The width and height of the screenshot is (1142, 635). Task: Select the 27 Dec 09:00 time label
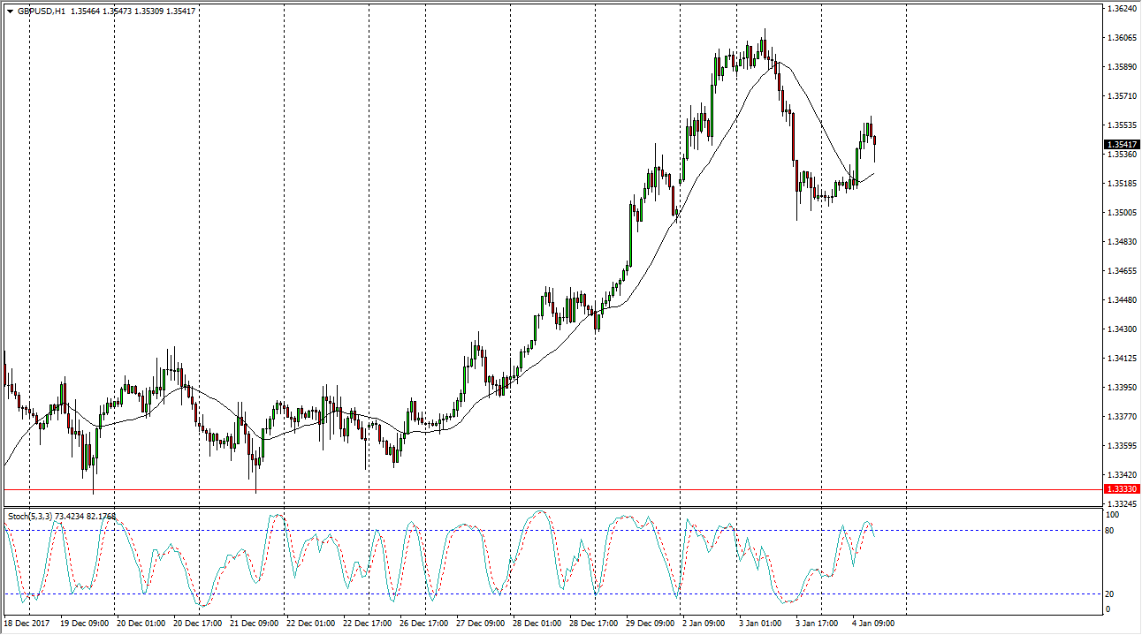click(481, 624)
